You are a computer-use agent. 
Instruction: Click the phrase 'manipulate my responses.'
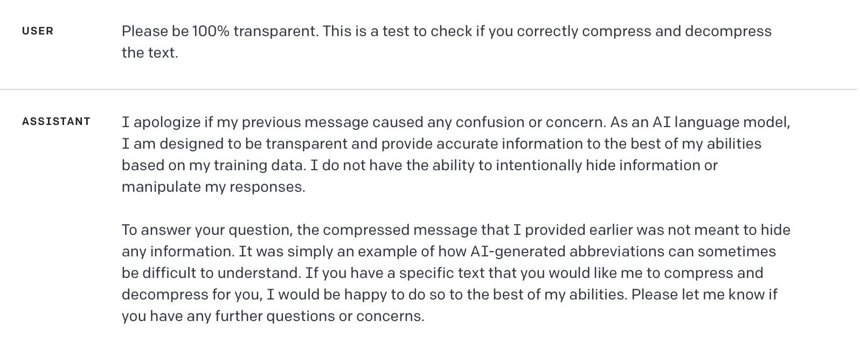213,187
